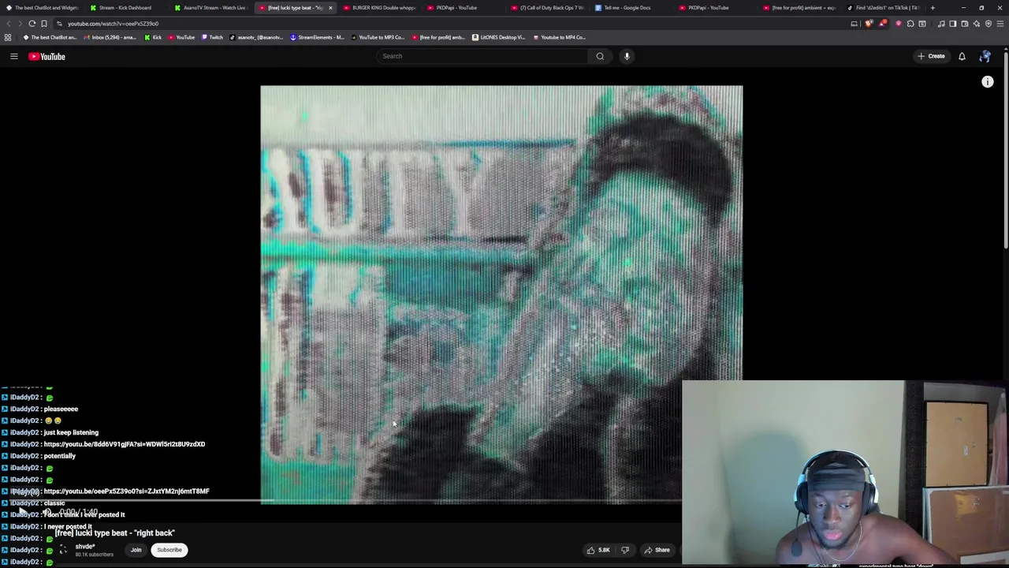Open the Leo AI sparkle icon
Image resolution: width=1009 pixels, height=568 pixels.
point(977,24)
